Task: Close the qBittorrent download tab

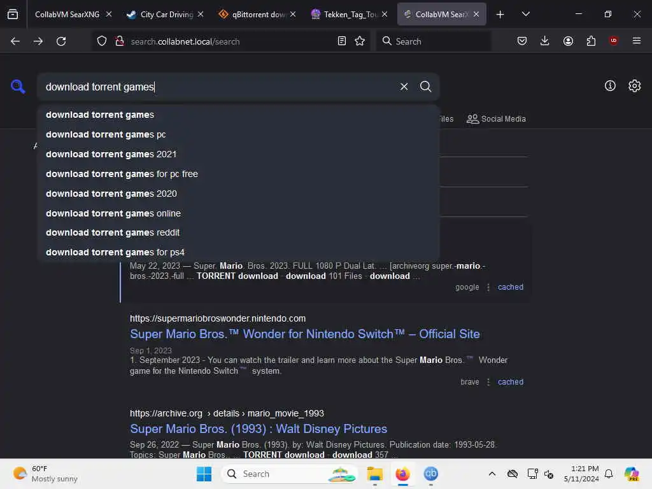Action: [293, 14]
